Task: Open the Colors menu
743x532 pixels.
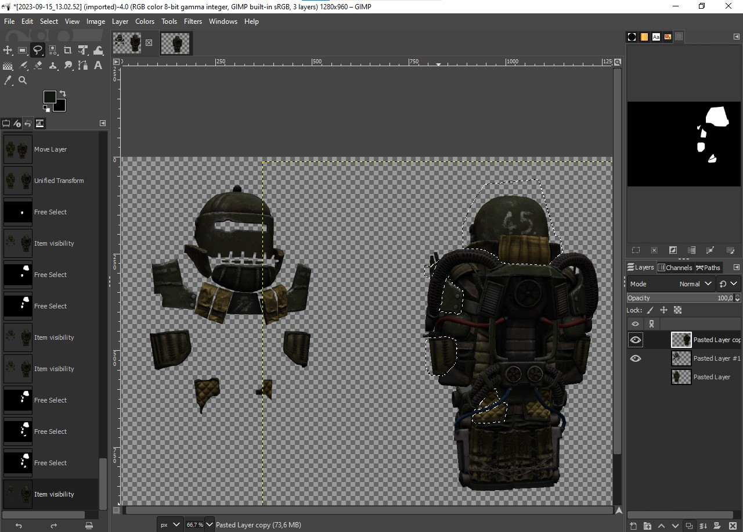Action: [x=145, y=21]
